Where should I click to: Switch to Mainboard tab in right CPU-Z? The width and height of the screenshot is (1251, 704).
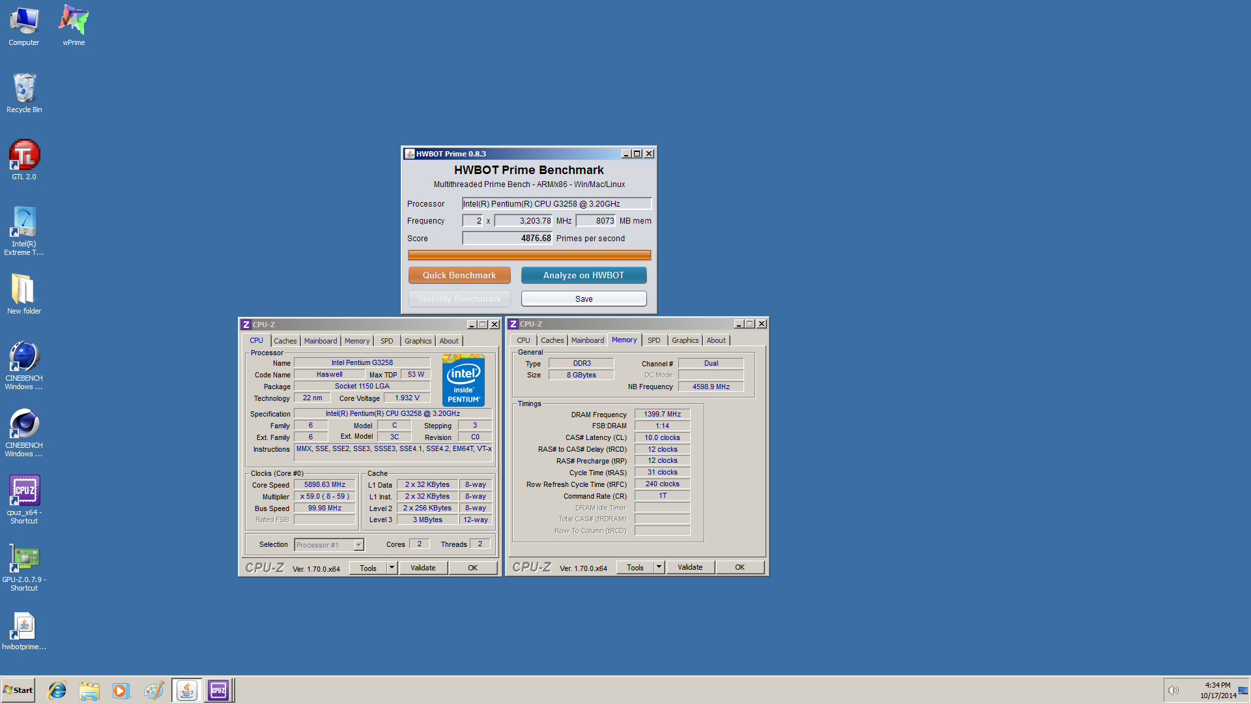588,340
